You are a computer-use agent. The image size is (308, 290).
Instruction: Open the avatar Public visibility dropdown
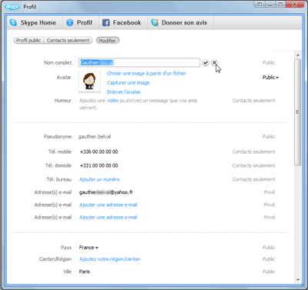270,78
